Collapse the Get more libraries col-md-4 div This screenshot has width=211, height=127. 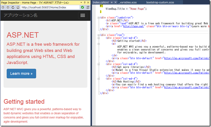99,64
